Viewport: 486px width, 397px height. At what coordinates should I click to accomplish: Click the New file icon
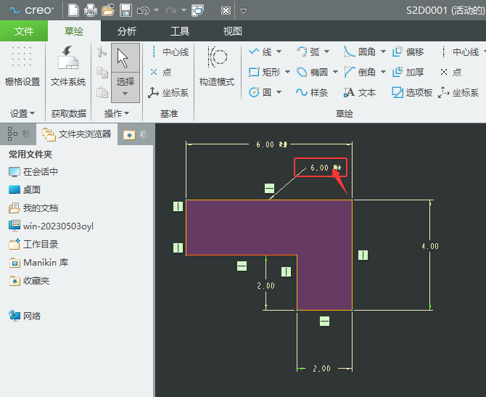point(73,10)
